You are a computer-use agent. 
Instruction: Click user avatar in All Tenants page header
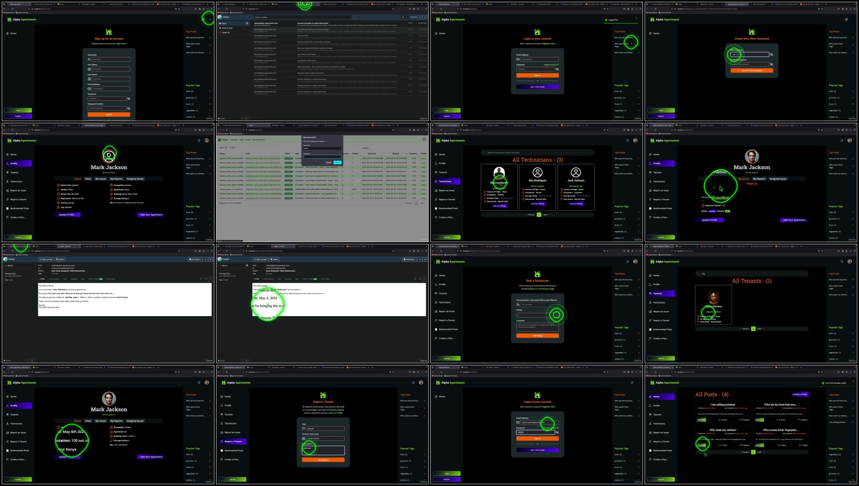850,262
